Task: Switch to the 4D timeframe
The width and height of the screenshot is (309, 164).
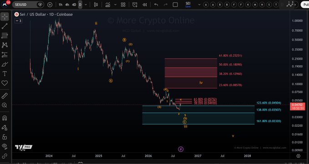Action: [74, 5]
